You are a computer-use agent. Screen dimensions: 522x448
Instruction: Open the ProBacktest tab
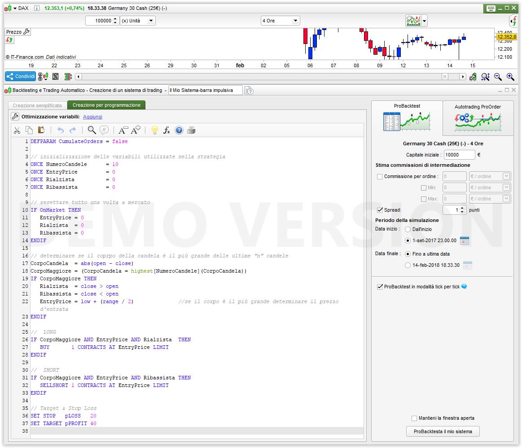point(407,118)
